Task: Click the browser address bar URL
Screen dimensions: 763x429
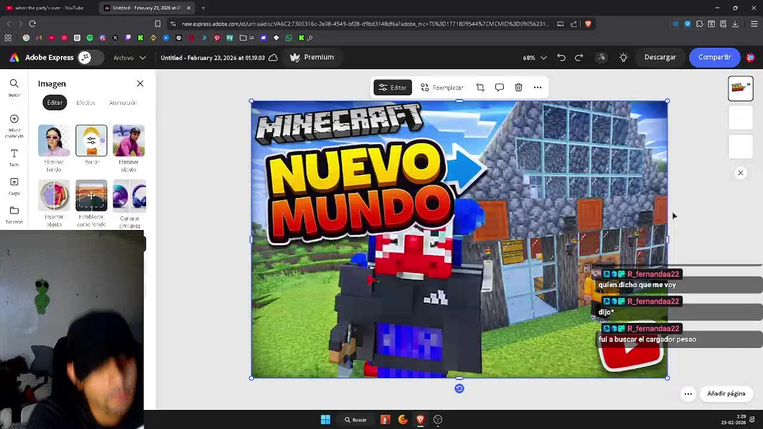Action: (x=365, y=24)
